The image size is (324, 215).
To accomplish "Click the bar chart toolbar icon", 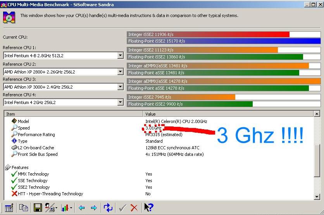I will pyautogui.click(x=65, y=208).
